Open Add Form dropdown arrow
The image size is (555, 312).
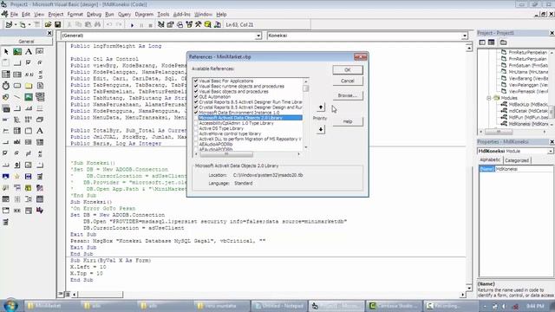coord(29,25)
